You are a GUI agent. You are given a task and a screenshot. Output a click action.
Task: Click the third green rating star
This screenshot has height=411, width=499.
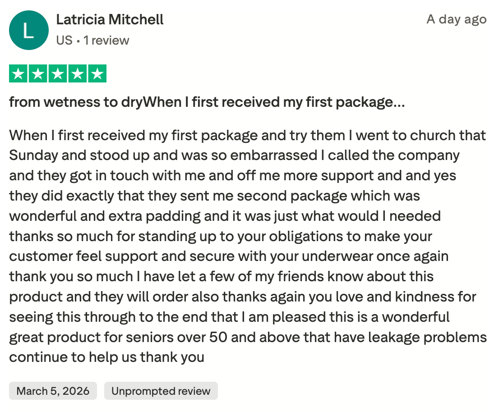click(58, 73)
